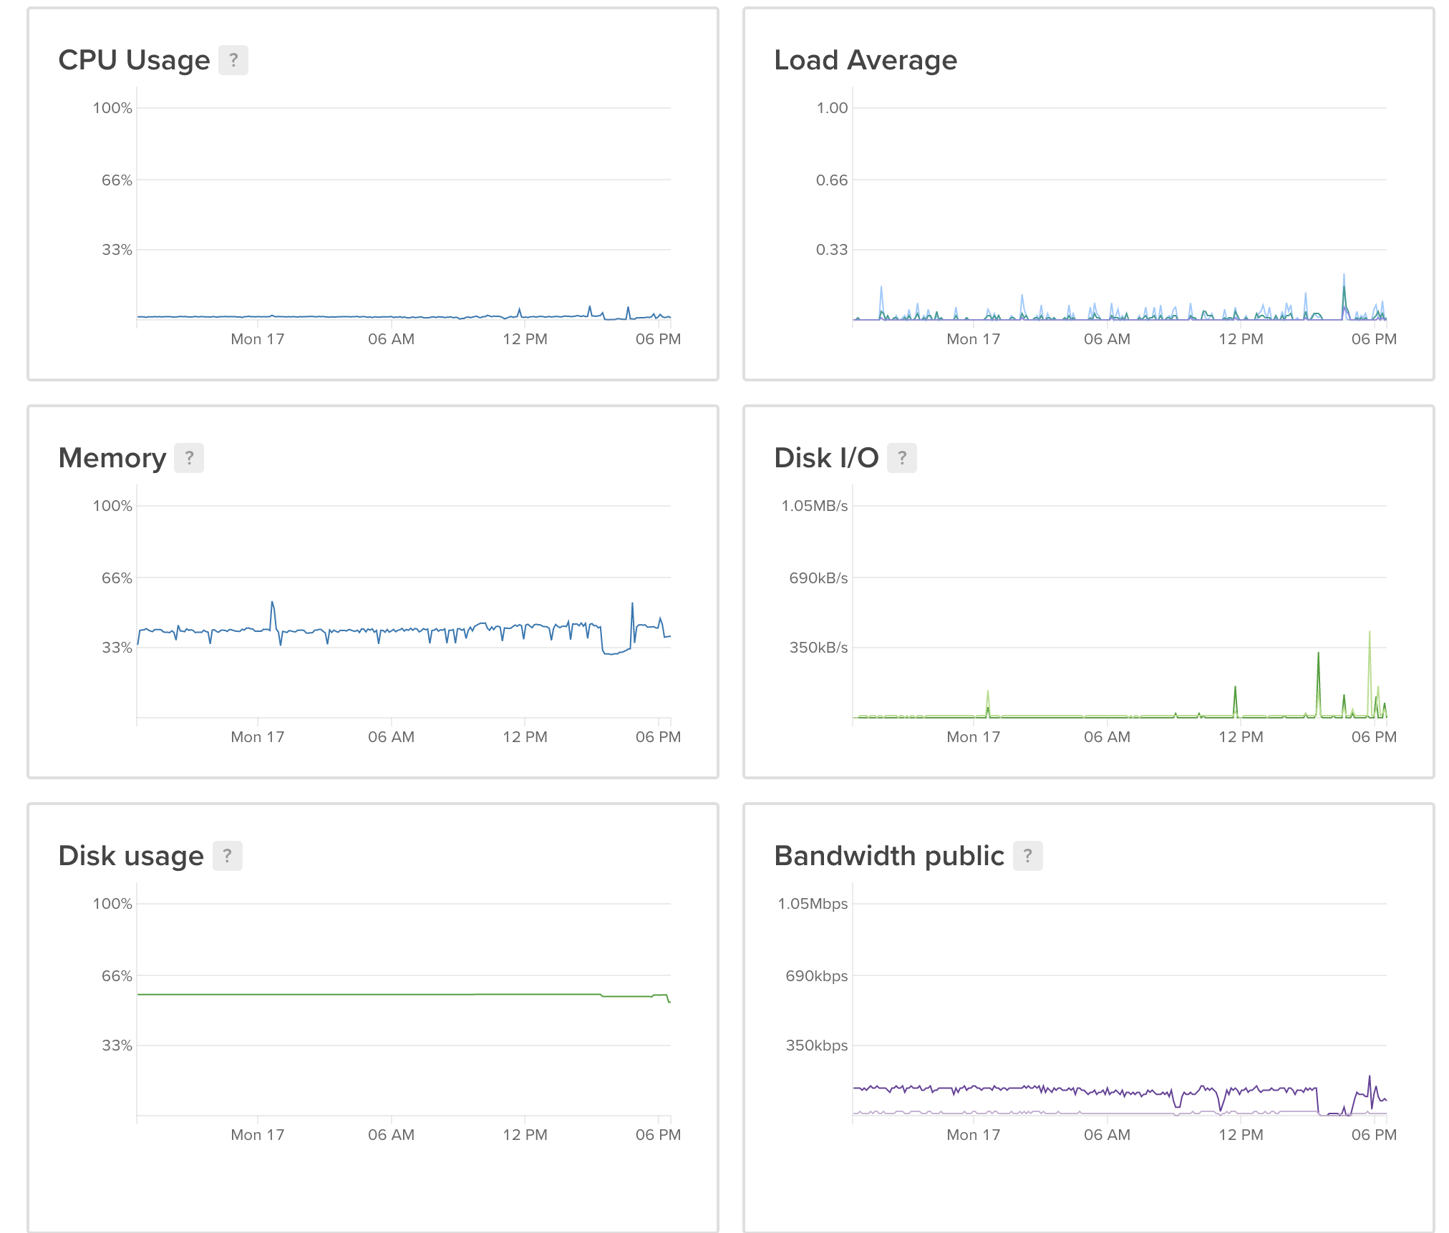Click the Memory chart title

112,458
